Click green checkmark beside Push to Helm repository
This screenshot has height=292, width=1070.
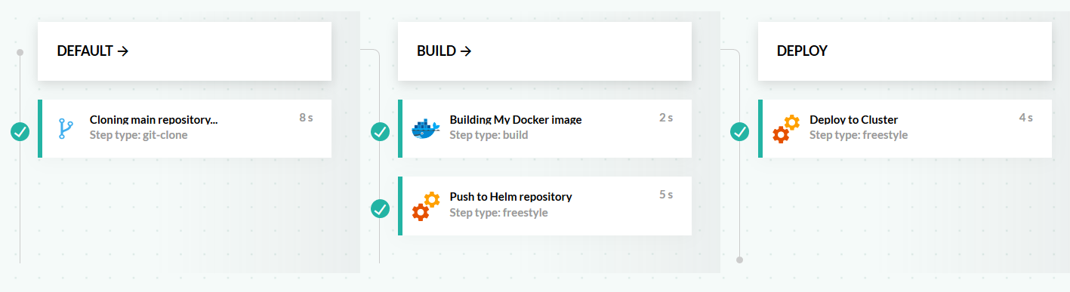point(380,209)
